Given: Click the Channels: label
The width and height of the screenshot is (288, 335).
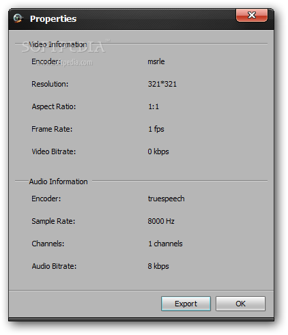Looking at the screenshot, I should coord(48,244).
